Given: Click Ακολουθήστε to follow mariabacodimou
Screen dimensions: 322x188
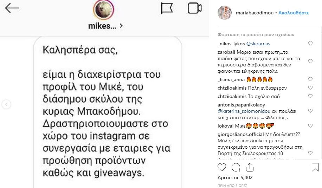Looking at the screenshot, I should [294, 13].
